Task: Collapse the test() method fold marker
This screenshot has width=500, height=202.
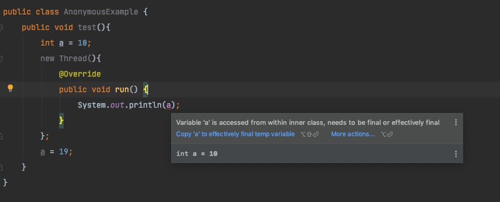Action: click(1, 28)
